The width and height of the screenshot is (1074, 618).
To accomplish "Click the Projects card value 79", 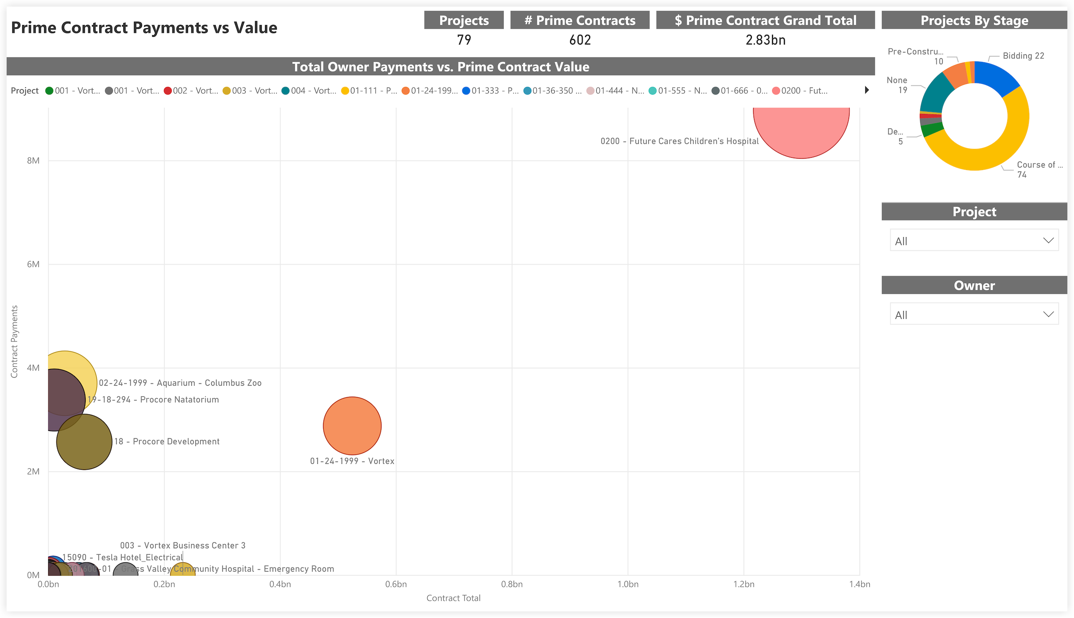I will coord(464,40).
